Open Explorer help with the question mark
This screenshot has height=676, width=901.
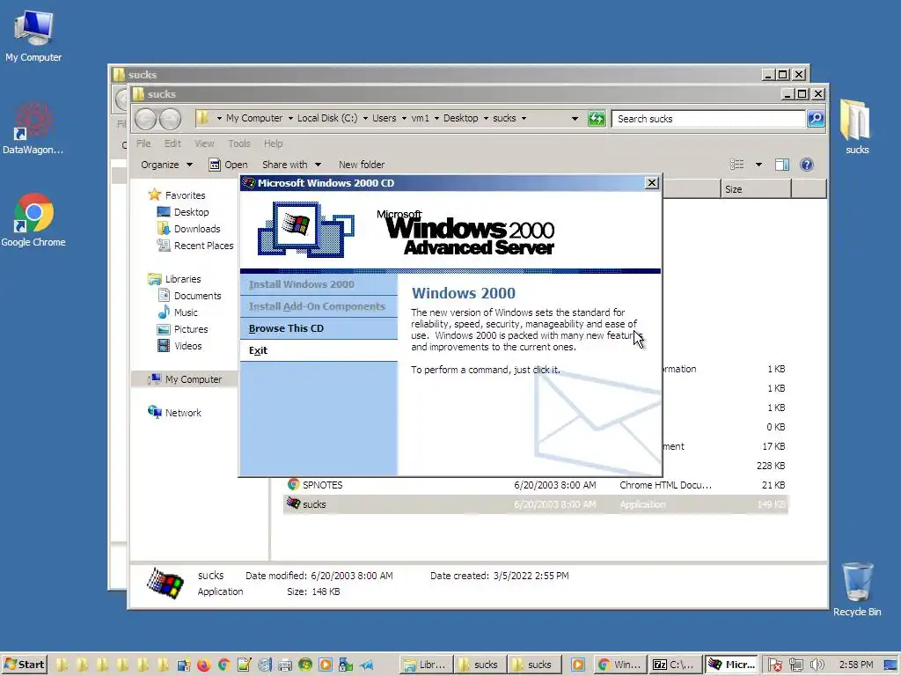(x=807, y=165)
